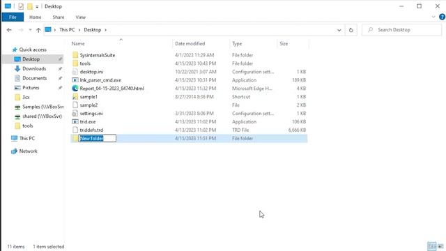This screenshot has width=446, height=251.
Task: Select the sample1 shortcut icon
Action: [75, 97]
